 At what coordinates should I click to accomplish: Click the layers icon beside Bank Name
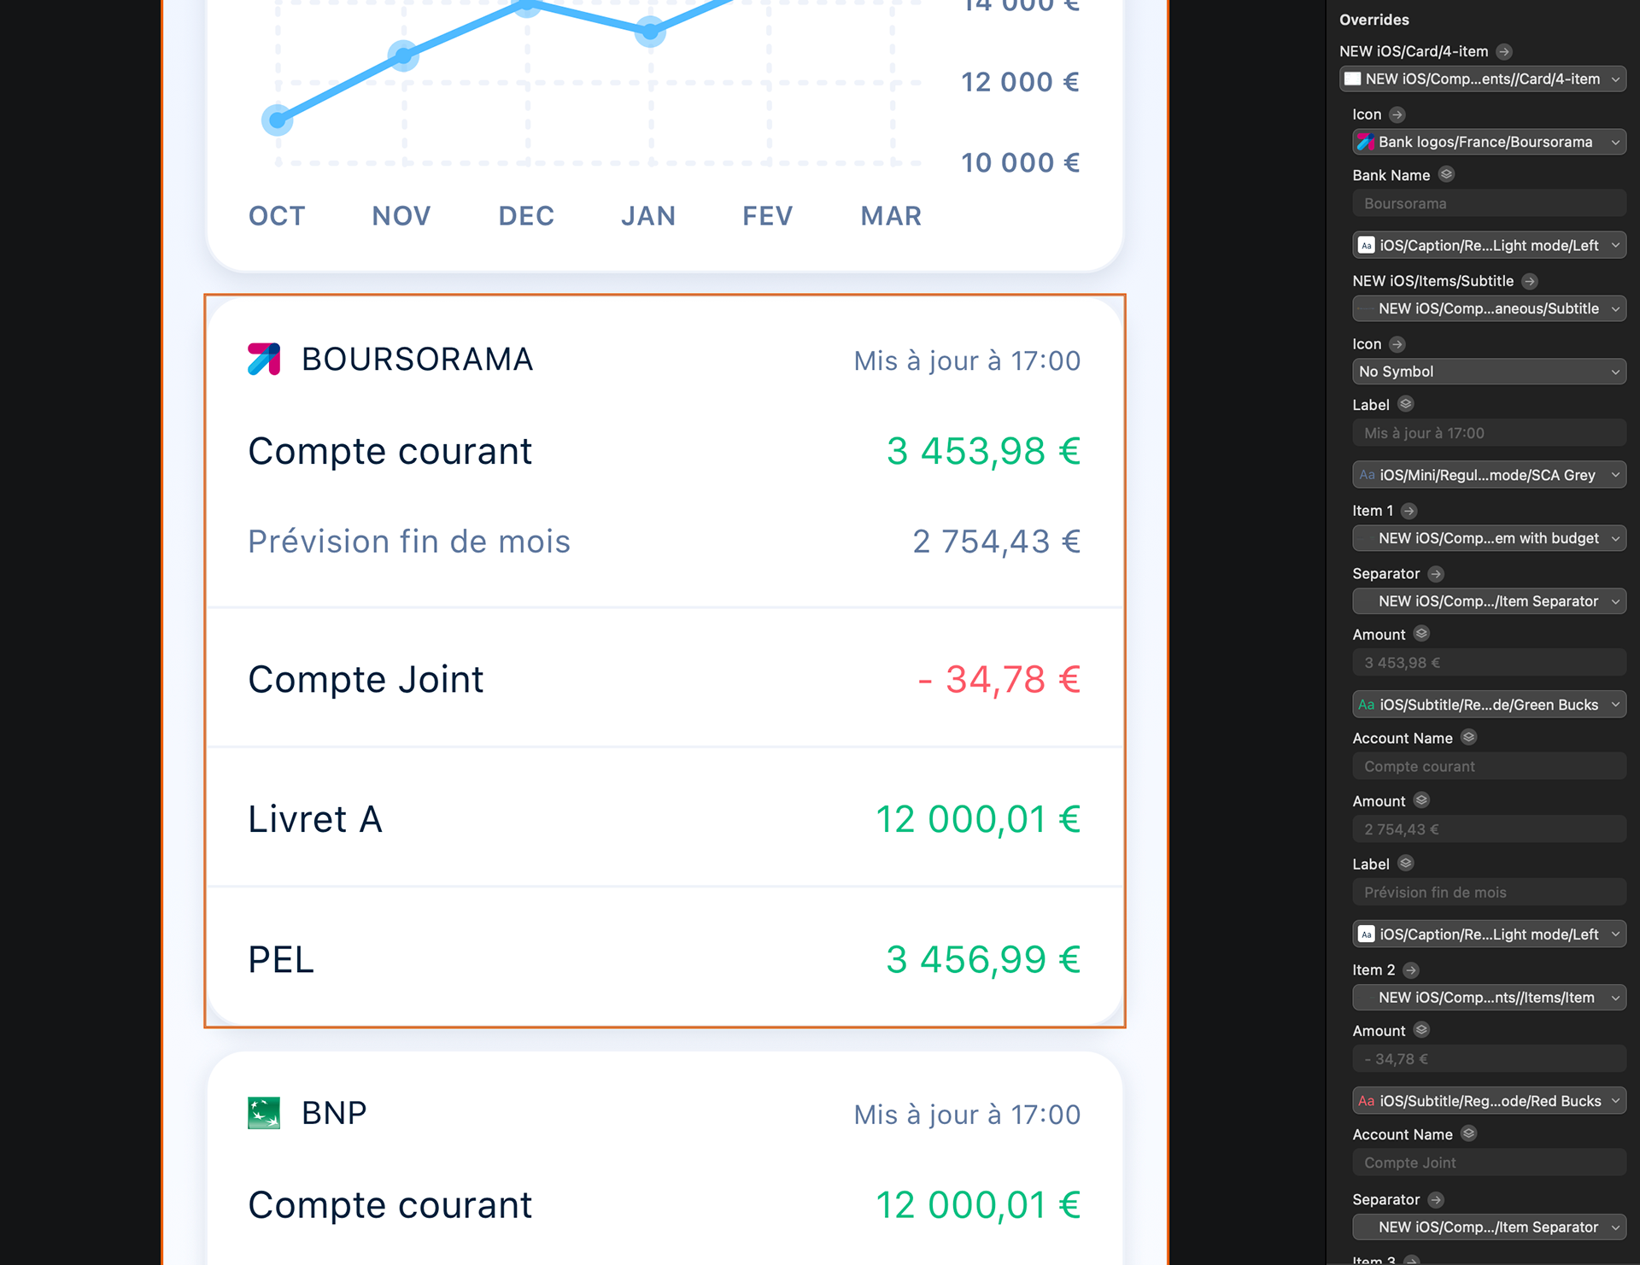(1446, 174)
